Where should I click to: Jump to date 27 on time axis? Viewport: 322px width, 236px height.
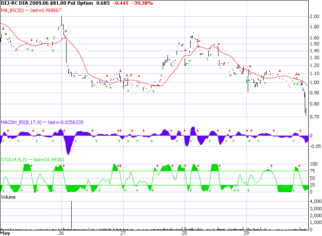[x=123, y=233]
